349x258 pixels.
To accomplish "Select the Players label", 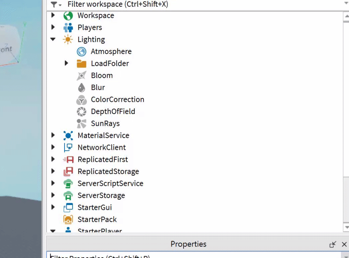I will click(x=90, y=28).
